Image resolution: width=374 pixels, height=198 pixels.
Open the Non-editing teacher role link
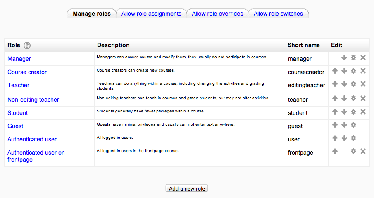[x=33, y=100]
